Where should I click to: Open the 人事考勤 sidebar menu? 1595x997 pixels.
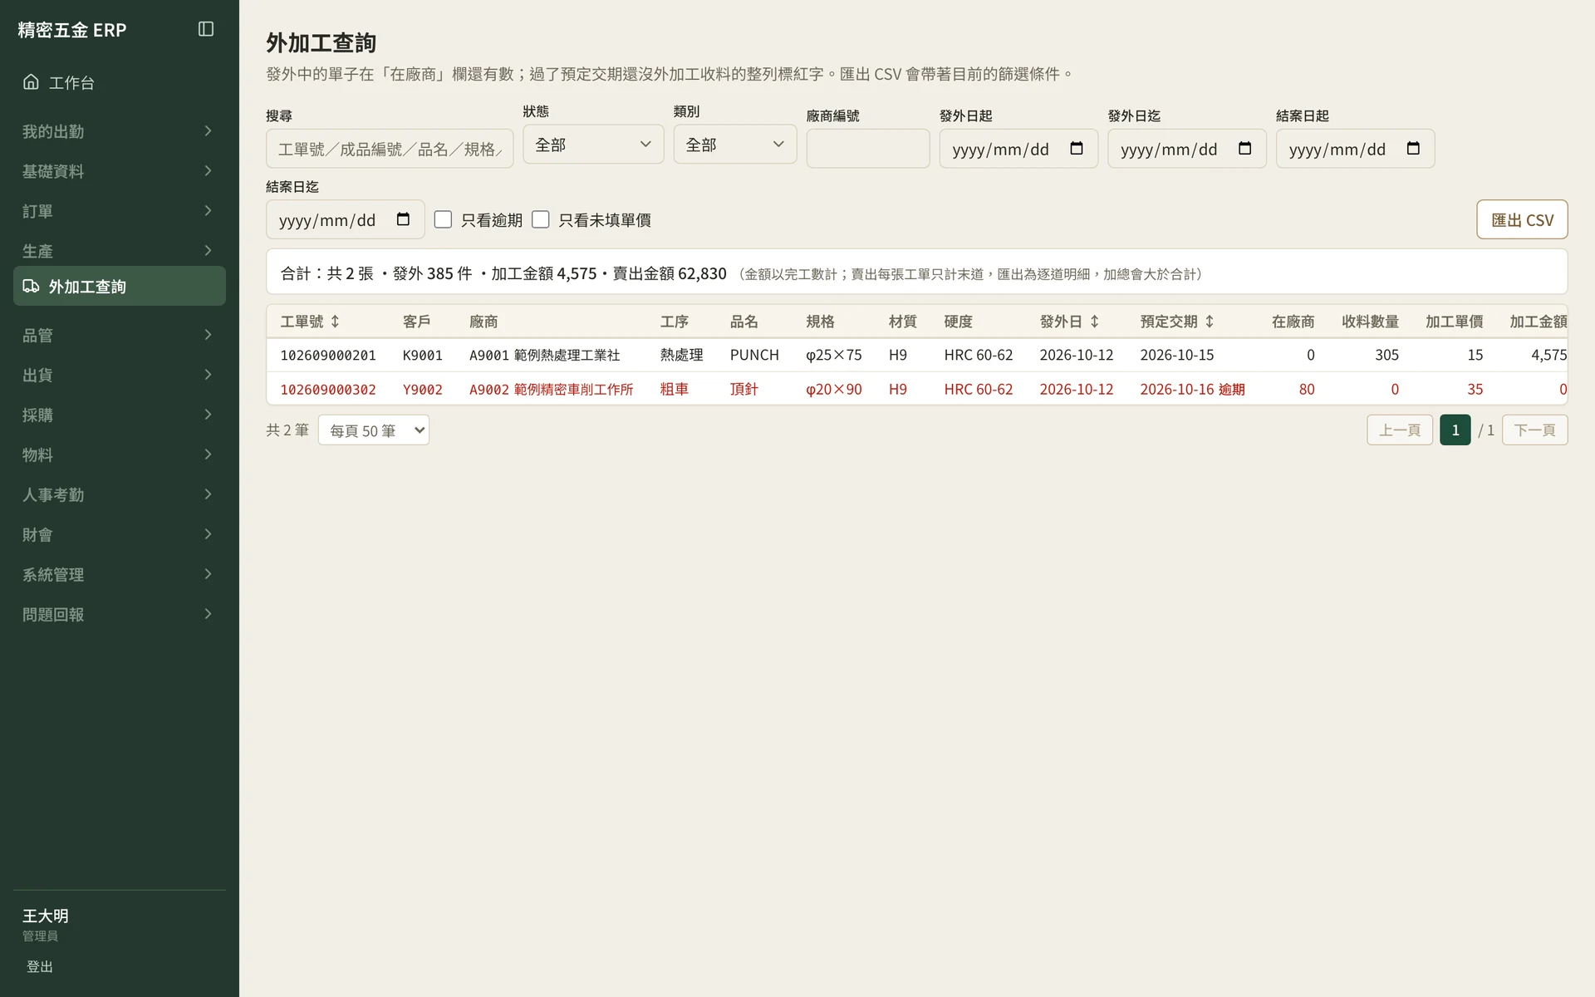(x=119, y=494)
